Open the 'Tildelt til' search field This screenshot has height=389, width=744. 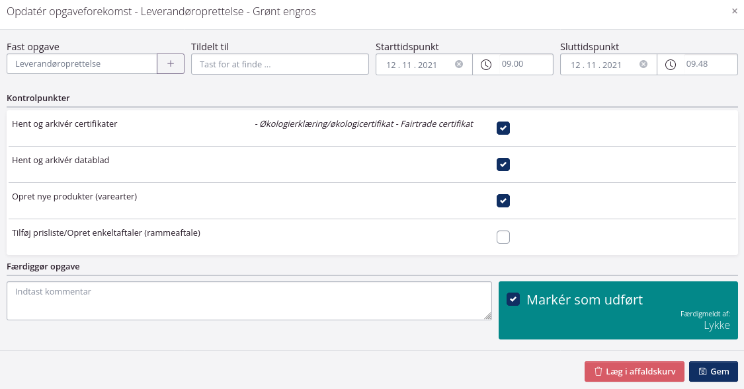click(x=280, y=64)
